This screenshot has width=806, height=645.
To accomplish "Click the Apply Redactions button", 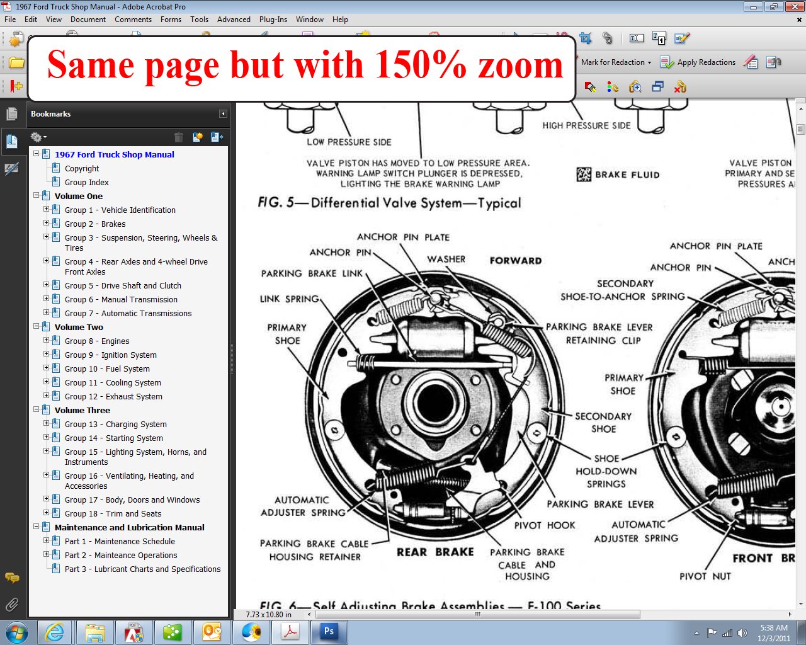I will click(x=698, y=62).
